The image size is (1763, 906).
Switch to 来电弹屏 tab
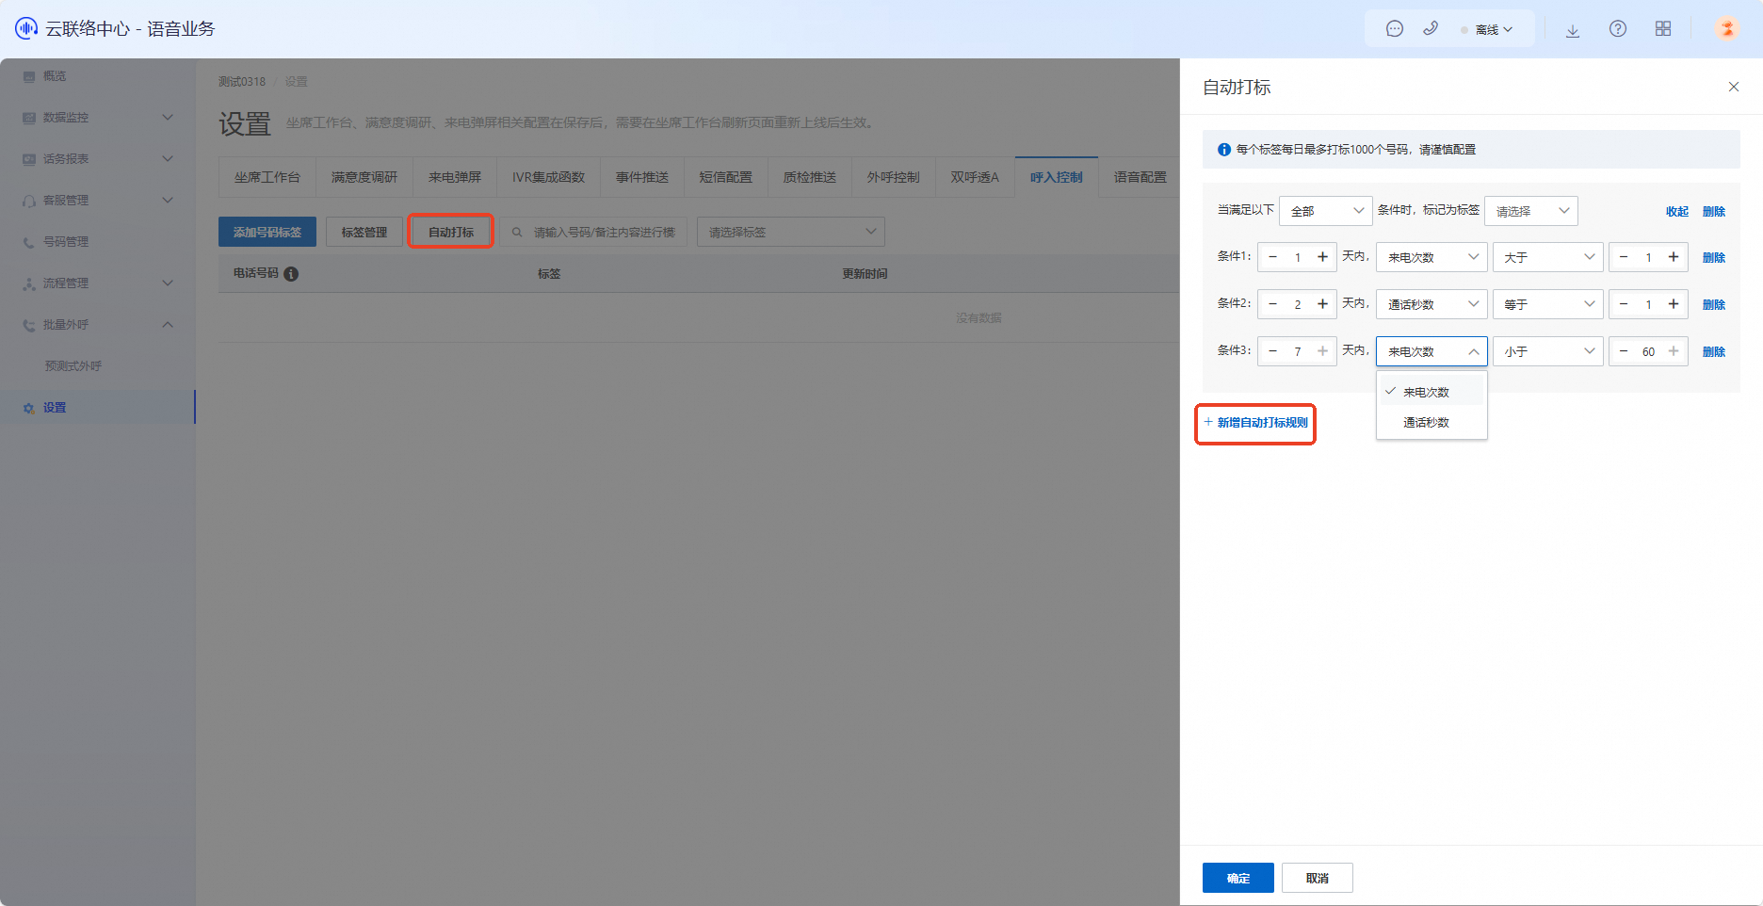(455, 177)
